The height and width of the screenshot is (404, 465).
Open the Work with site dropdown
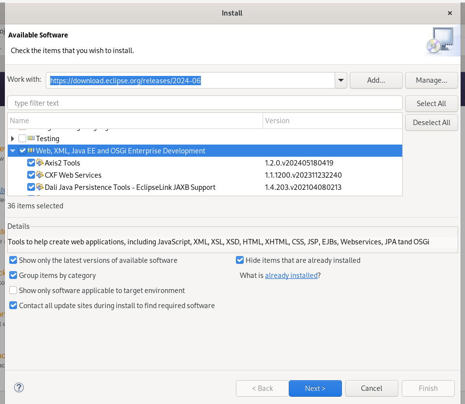pyautogui.click(x=341, y=80)
